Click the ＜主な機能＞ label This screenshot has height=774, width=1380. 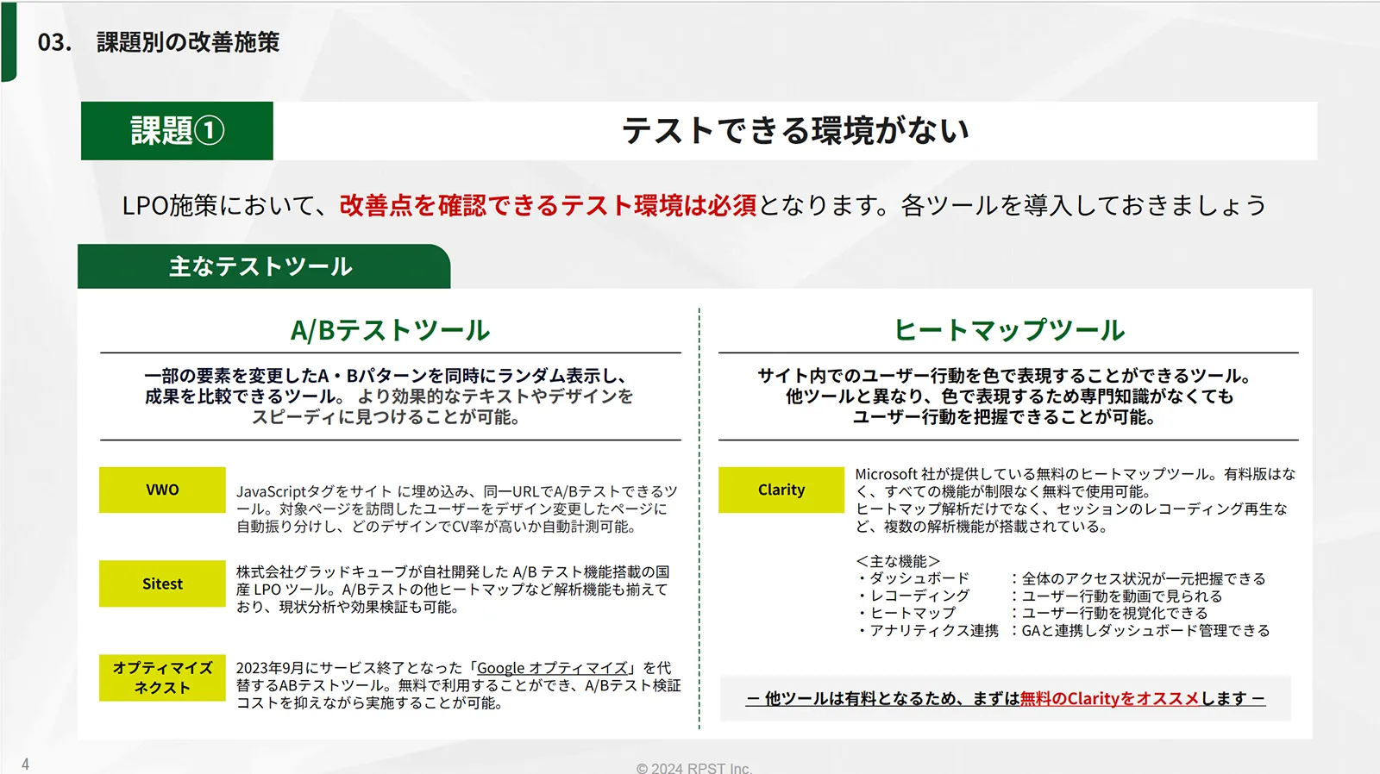coord(898,561)
